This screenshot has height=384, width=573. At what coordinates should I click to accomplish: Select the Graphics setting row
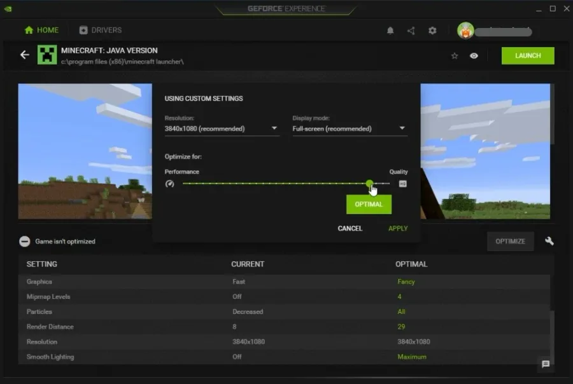pyautogui.click(x=284, y=282)
